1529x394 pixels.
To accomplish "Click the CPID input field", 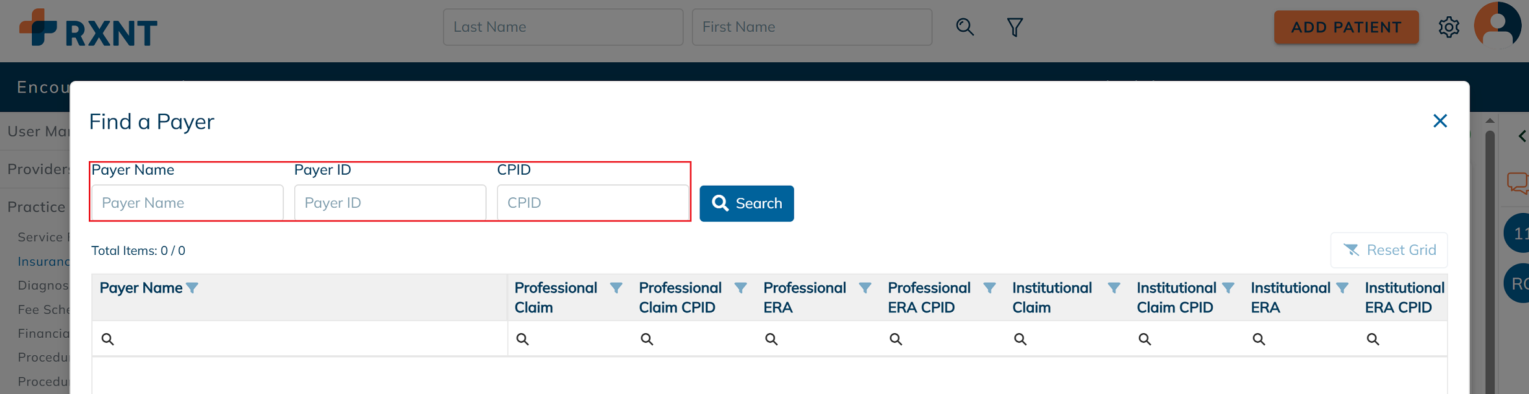I will point(592,203).
